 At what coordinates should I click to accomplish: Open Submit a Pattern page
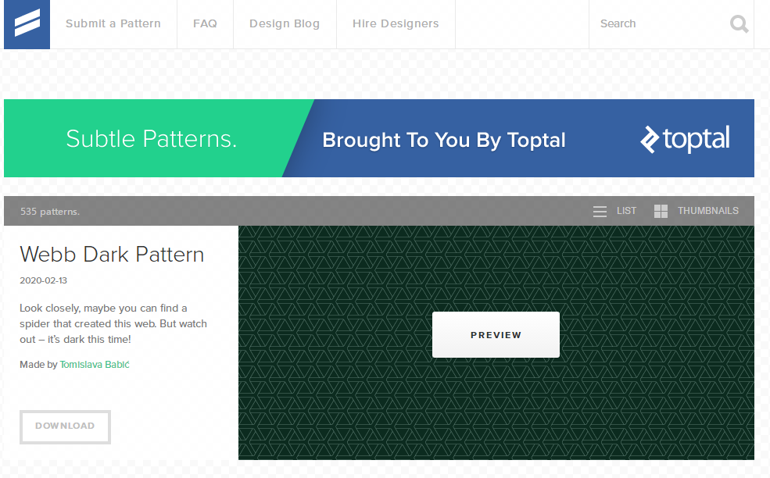tap(113, 23)
